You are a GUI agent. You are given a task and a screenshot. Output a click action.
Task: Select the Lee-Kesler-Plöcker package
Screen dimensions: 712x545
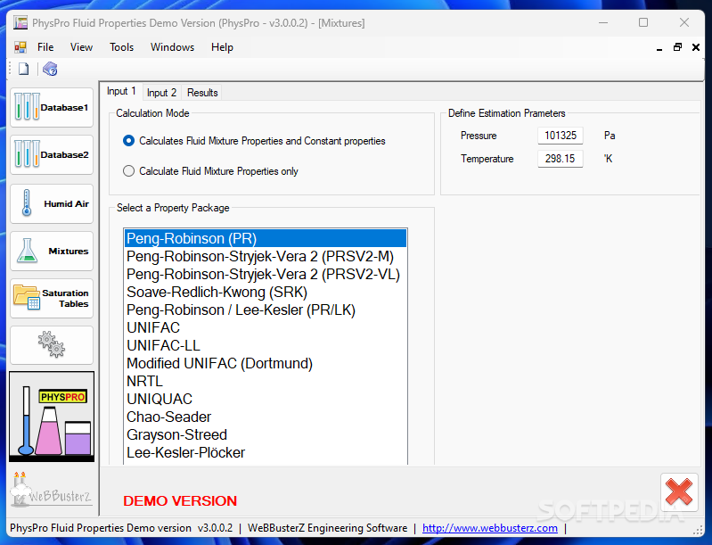(x=266, y=453)
